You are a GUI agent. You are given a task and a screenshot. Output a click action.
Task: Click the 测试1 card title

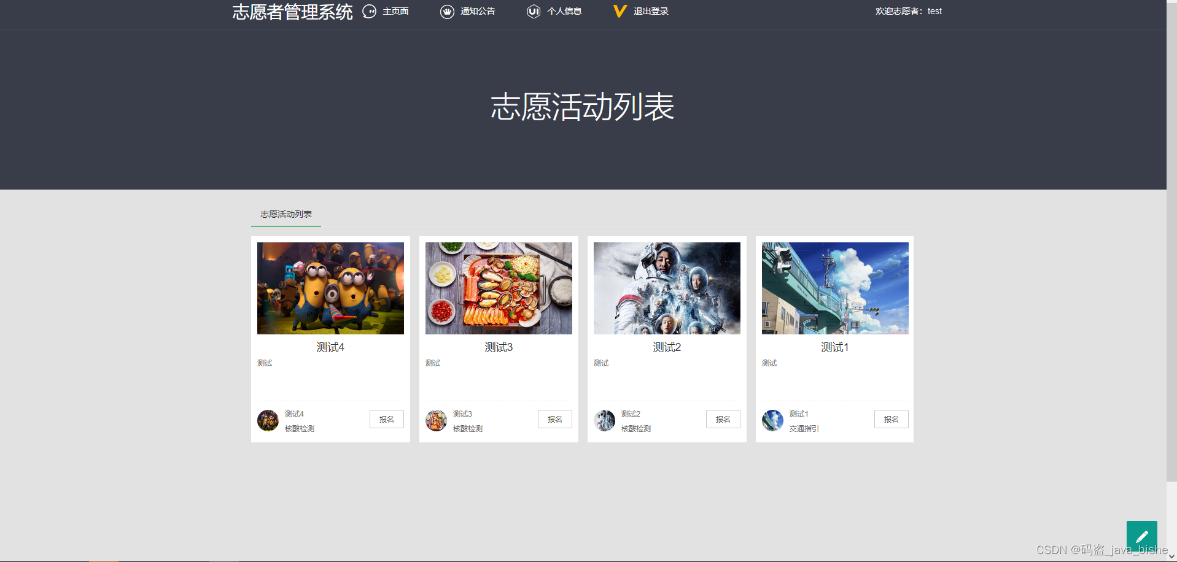(835, 347)
